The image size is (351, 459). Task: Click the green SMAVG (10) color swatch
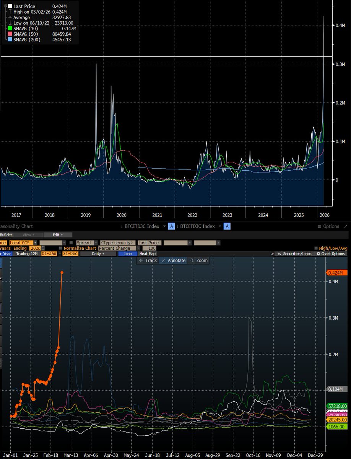pos(10,28)
